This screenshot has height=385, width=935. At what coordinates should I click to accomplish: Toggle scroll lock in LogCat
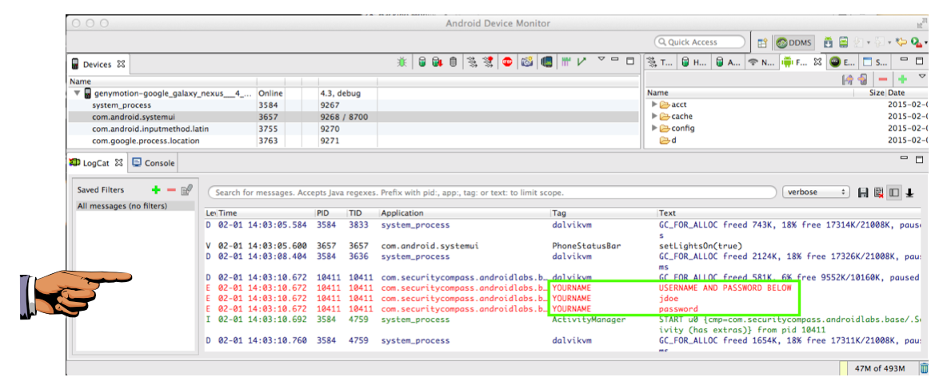(x=909, y=192)
